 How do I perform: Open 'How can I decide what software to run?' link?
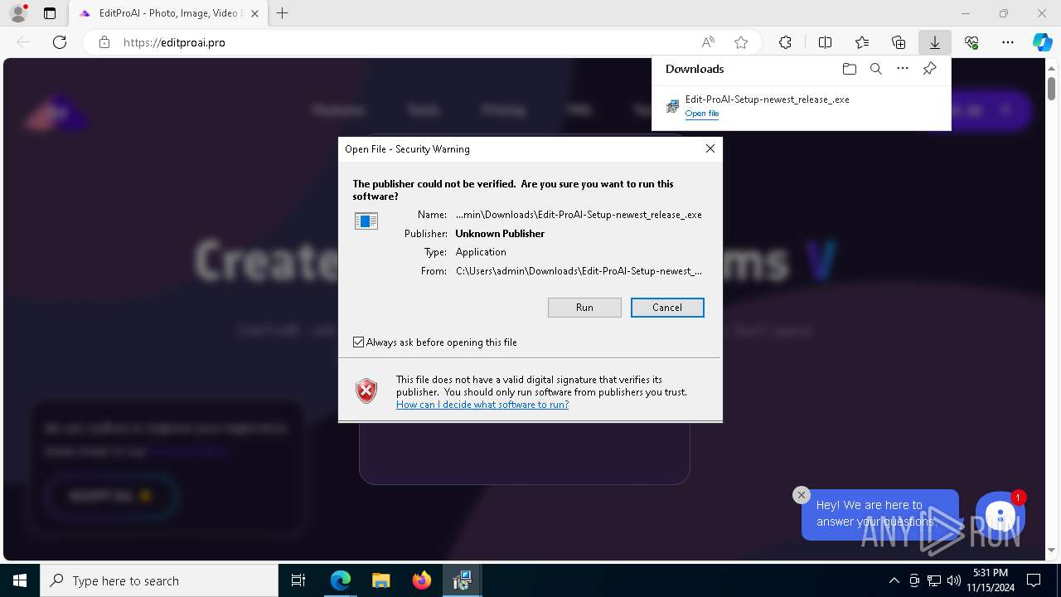482,405
